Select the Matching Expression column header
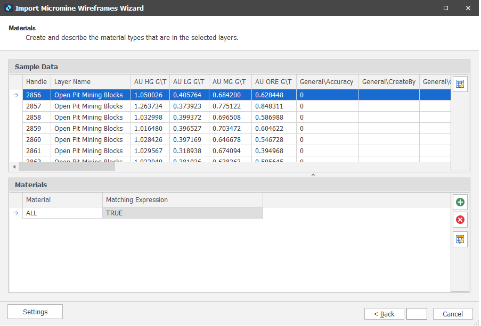This screenshot has height=326, width=481. tap(182, 200)
